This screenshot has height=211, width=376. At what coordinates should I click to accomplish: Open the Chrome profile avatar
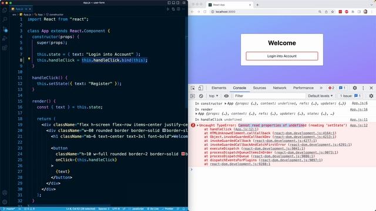[365, 12]
